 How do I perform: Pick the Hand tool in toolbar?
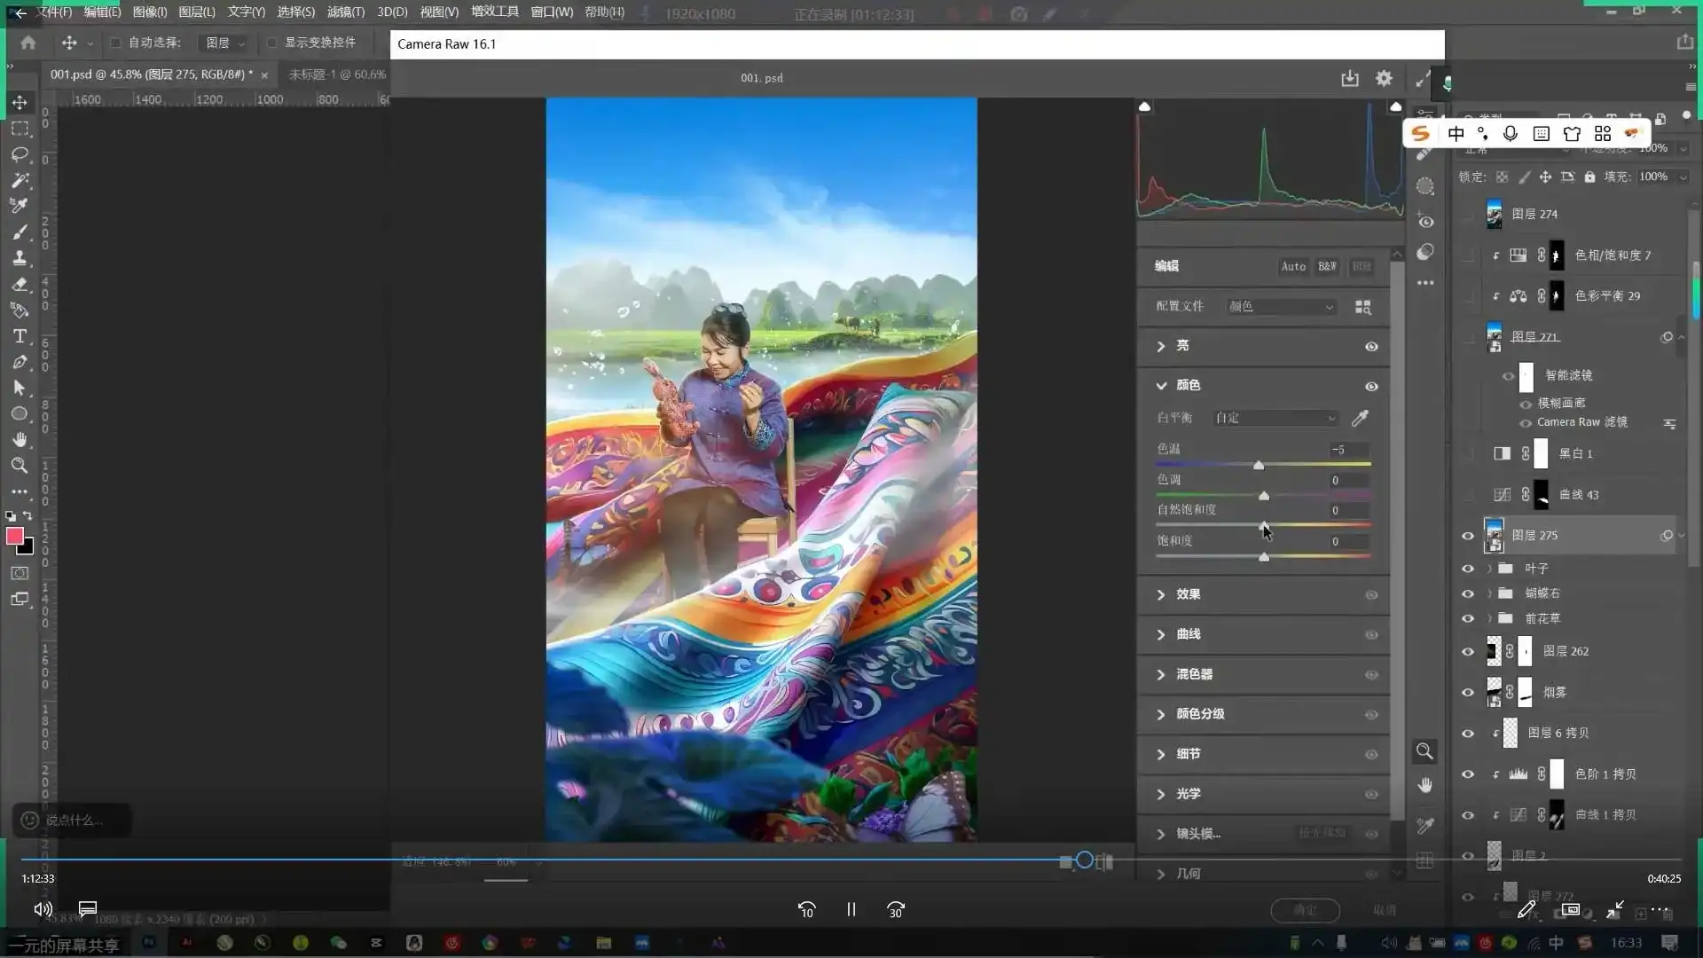20,440
